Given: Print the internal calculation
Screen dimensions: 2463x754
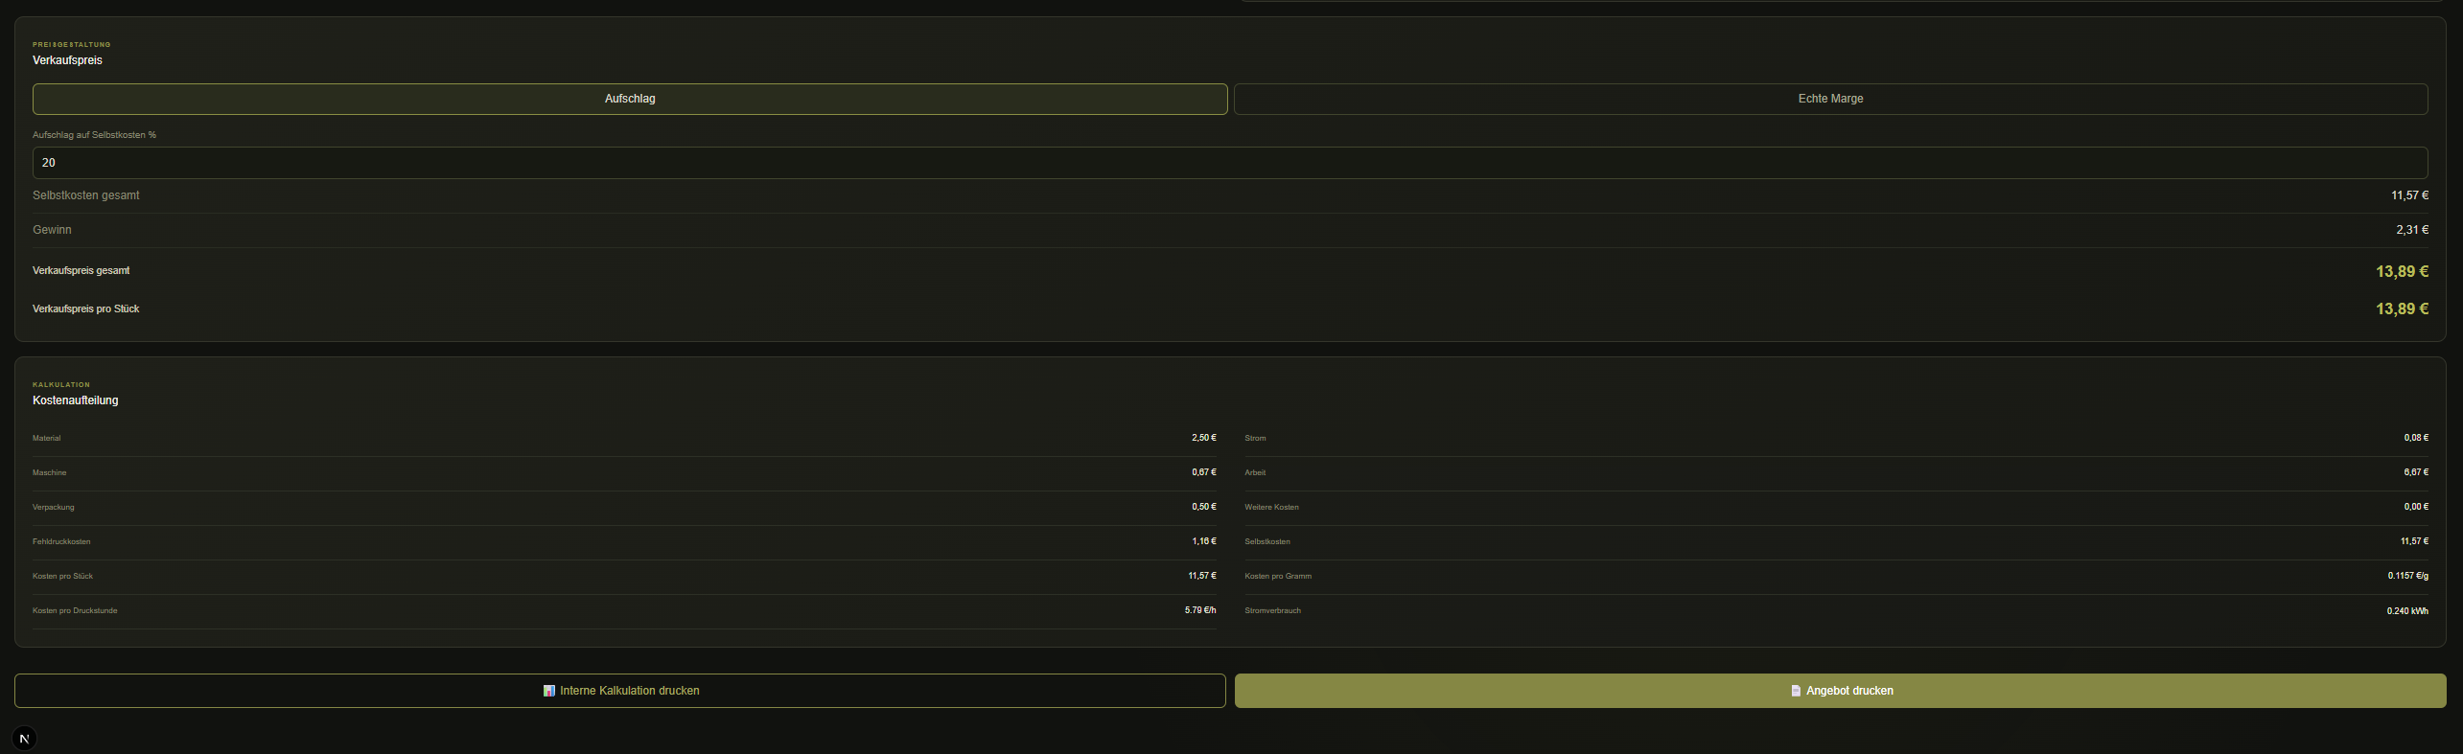Looking at the screenshot, I should [619, 691].
